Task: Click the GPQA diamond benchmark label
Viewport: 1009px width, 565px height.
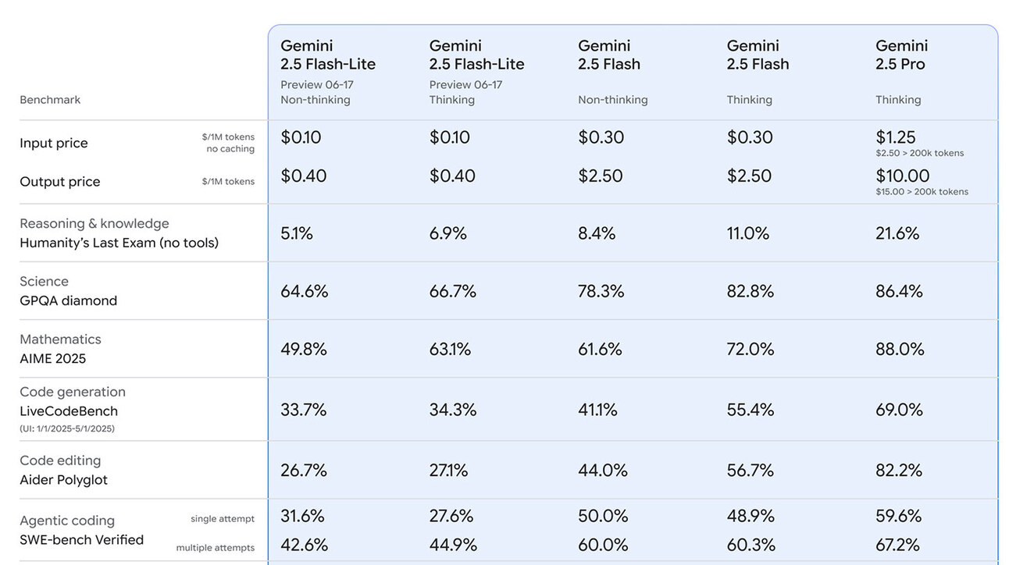Action: coord(68,300)
